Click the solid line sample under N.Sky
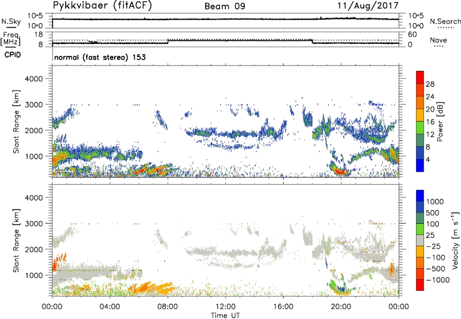Screen dimensions: 461x319 click(10, 28)
